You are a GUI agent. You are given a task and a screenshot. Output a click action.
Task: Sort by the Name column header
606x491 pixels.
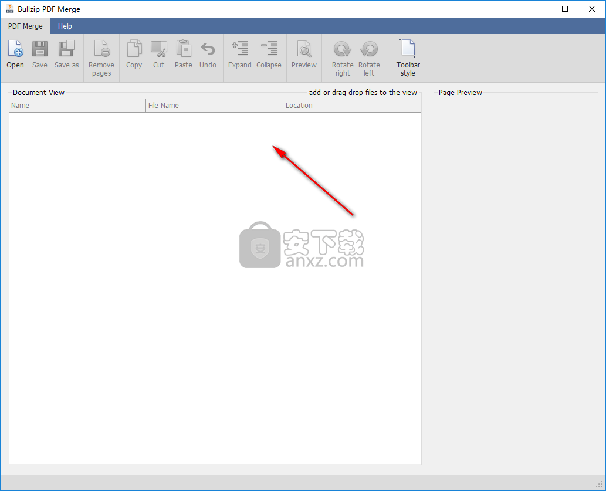(x=77, y=105)
